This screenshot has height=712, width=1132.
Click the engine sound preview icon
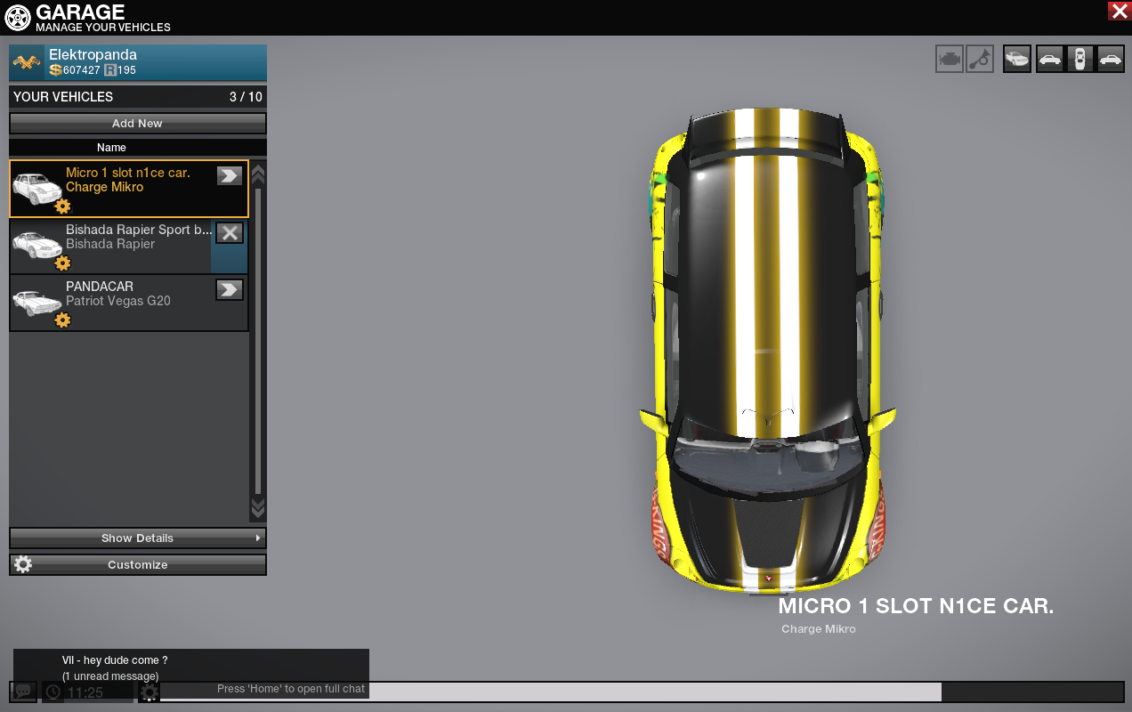[x=949, y=60]
